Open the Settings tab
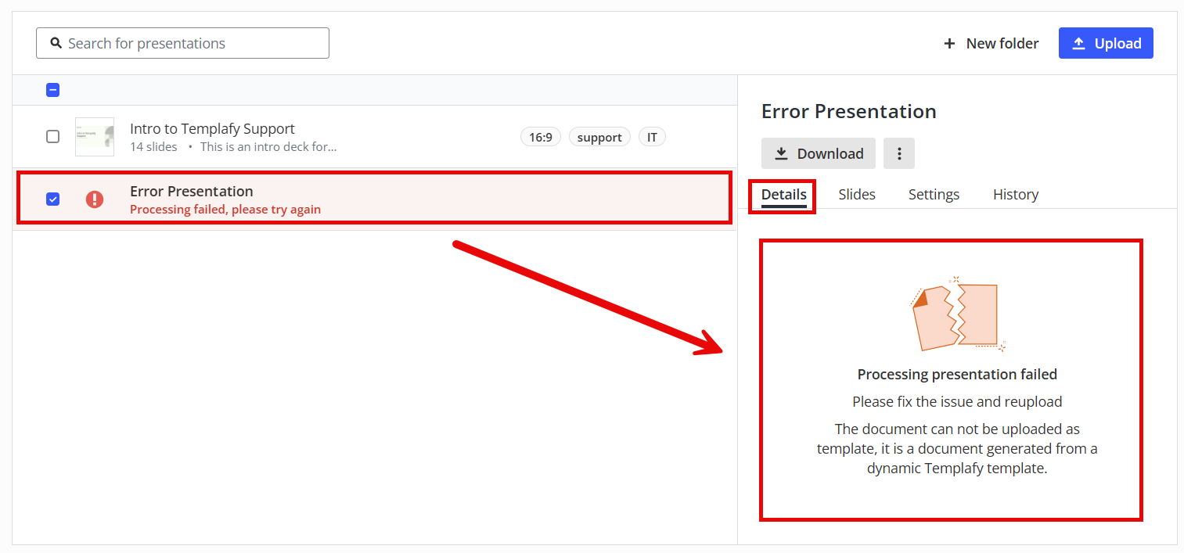Image resolution: width=1184 pixels, height=553 pixels. coord(934,195)
